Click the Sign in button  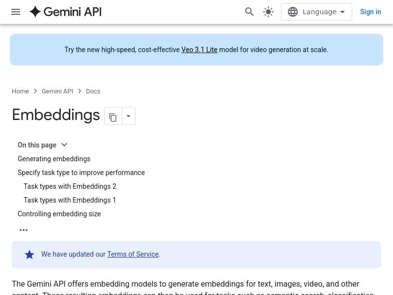coord(370,12)
